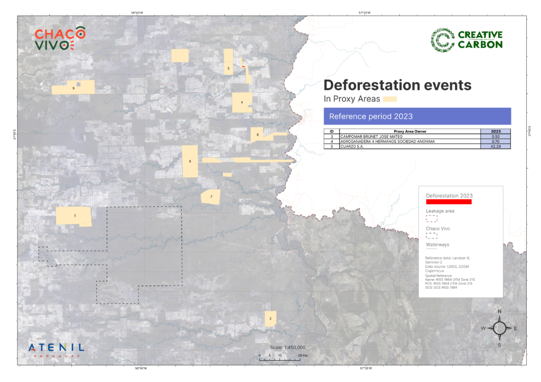
Task: Pick the beige Proxy Areas swatch
Action: pos(390,99)
